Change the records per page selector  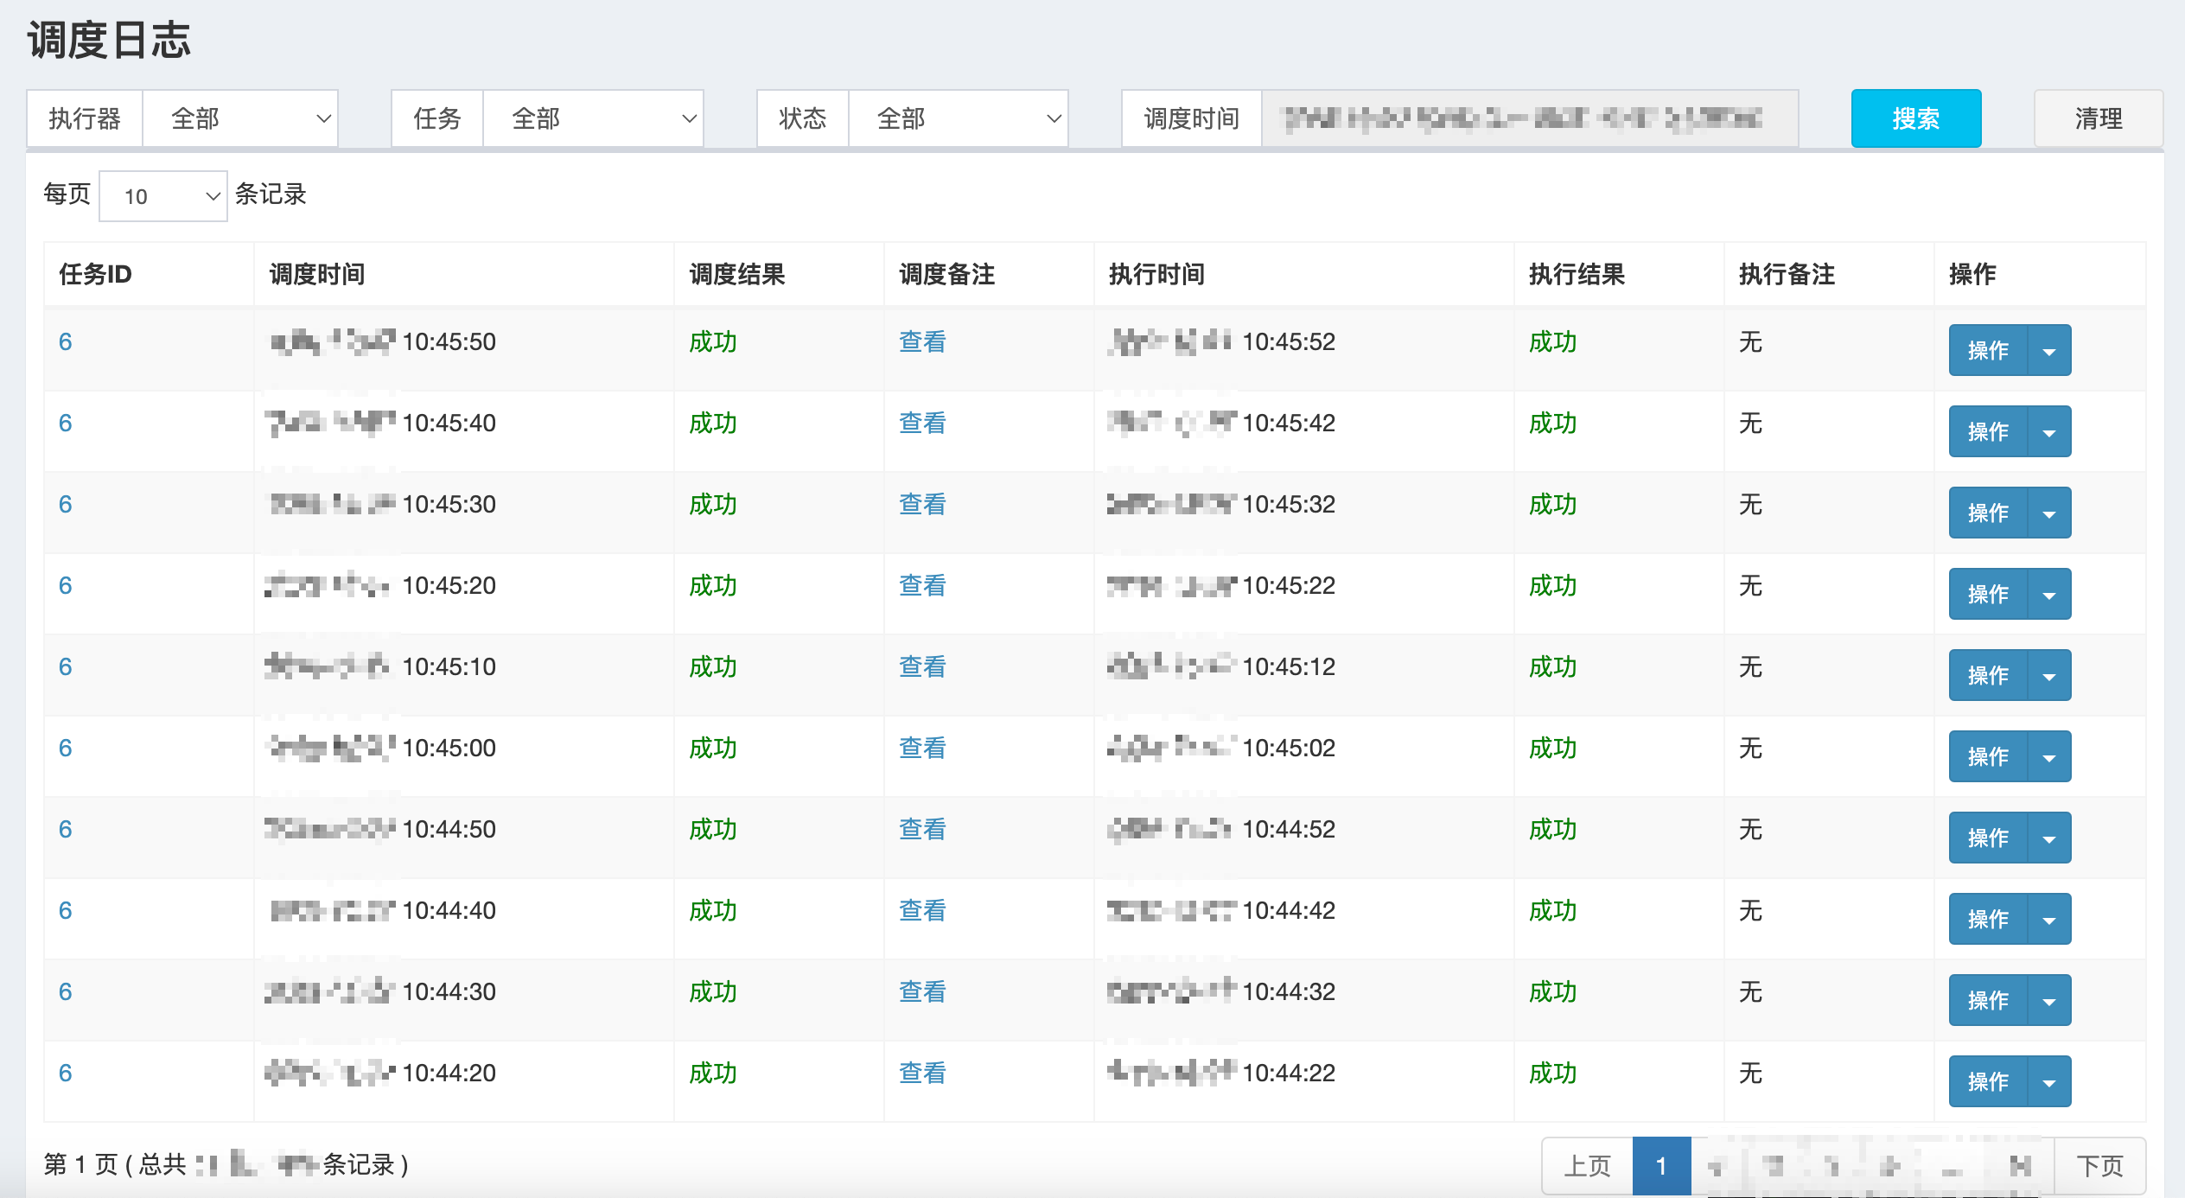point(162,196)
